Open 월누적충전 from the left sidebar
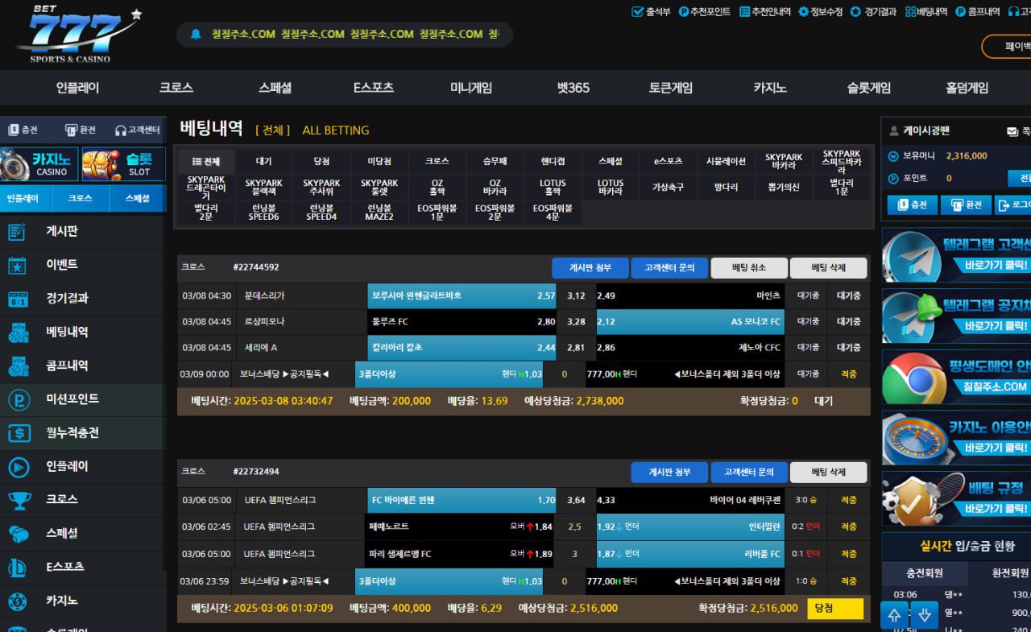This screenshot has height=632, width=1031. coord(72,433)
